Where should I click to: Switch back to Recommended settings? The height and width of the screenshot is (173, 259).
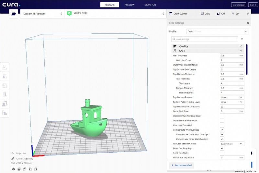pos(181,165)
